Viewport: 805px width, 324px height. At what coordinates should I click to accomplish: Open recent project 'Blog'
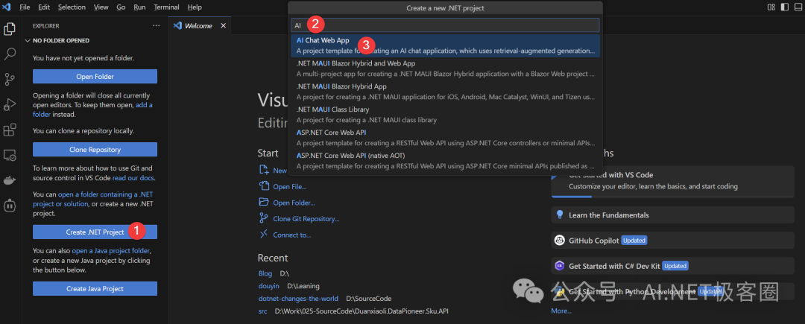click(x=265, y=273)
